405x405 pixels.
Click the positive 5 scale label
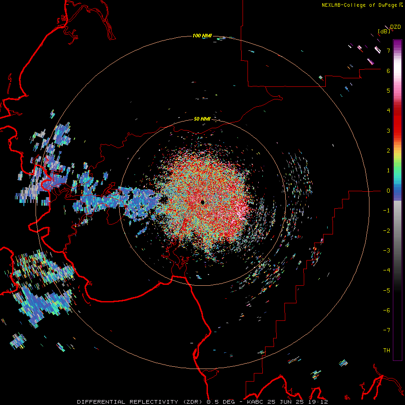pos(388,90)
